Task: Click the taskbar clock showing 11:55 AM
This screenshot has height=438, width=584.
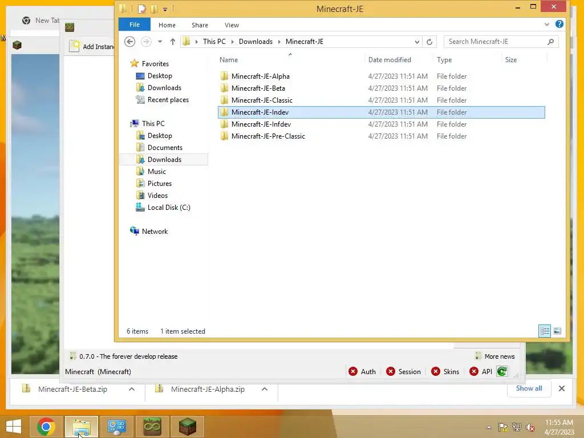Action: point(559,427)
